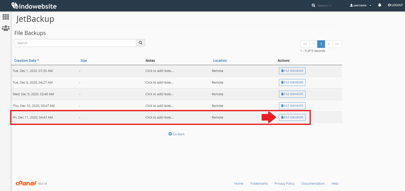Add note to Dec 9 backup
405x191 pixels.
[x=159, y=94]
